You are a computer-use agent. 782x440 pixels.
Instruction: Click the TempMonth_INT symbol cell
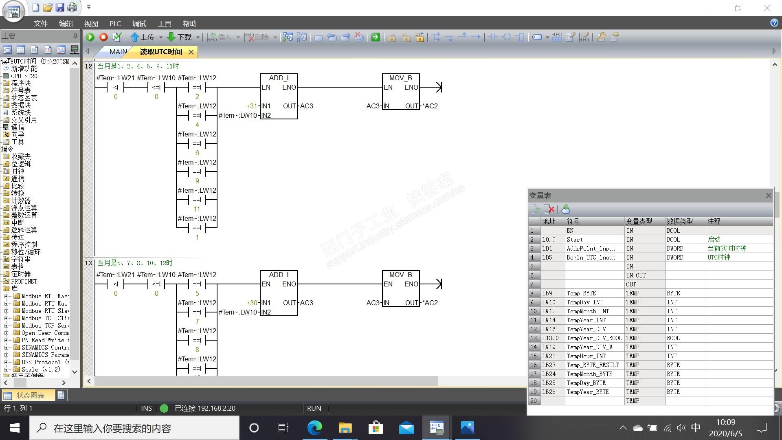587,311
